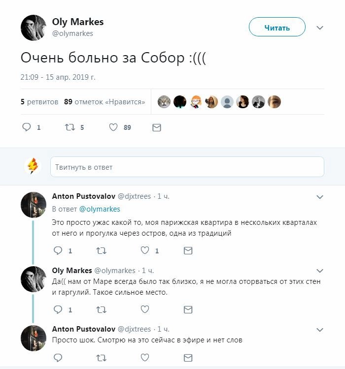Screen dimensions: 345x369
Task: Click into the "Твитнуть в ответ" field
Action: [x=187, y=167]
